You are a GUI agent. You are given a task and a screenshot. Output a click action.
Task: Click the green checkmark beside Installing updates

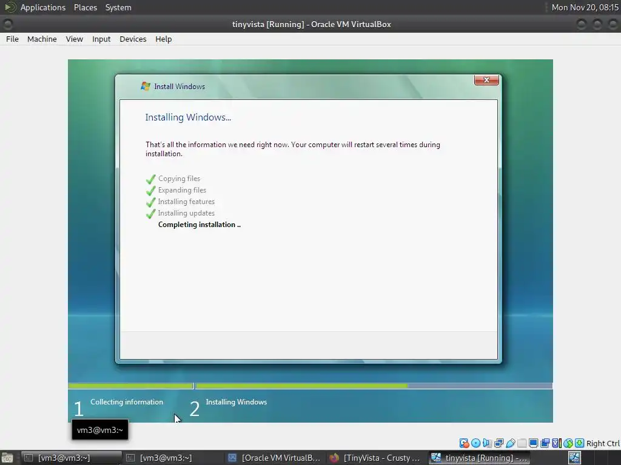(150, 214)
